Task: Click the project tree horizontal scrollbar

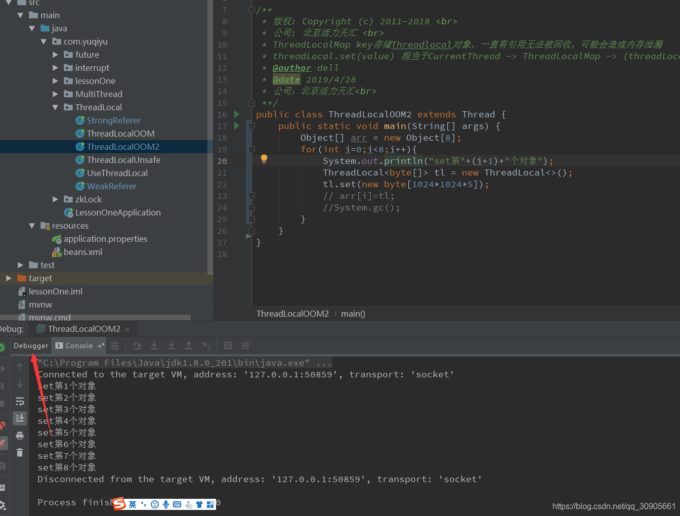Action: coord(96,318)
